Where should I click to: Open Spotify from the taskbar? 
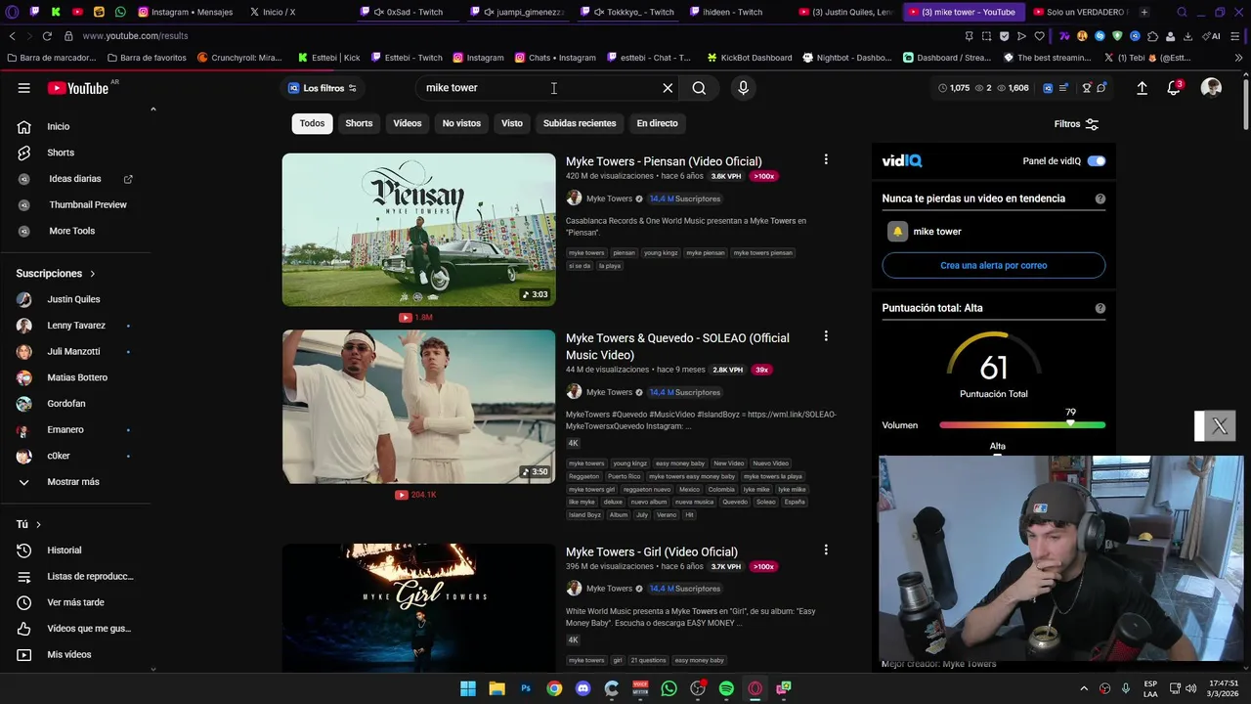pyautogui.click(x=726, y=688)
